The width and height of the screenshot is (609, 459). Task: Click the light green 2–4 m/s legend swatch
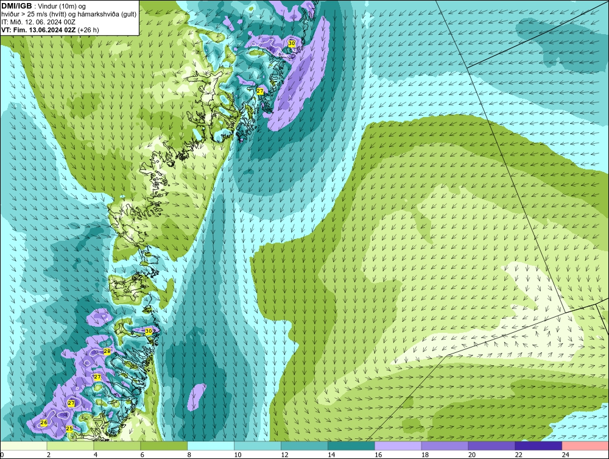click(x=70, y=446)
